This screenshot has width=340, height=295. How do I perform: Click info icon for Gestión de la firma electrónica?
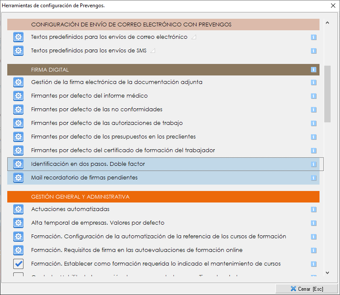point(314,82)
